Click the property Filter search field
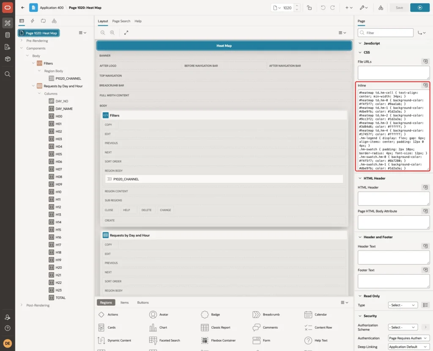The width and height of the screenshot is (433, 351). pyautogui.click(x=386, y=33)
